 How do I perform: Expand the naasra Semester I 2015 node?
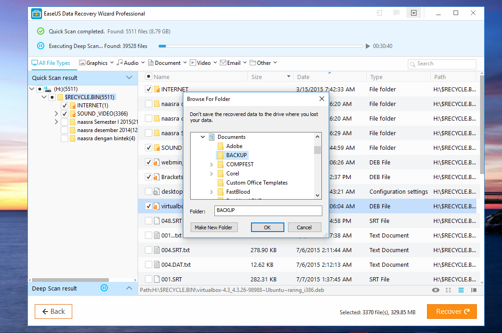56,122
